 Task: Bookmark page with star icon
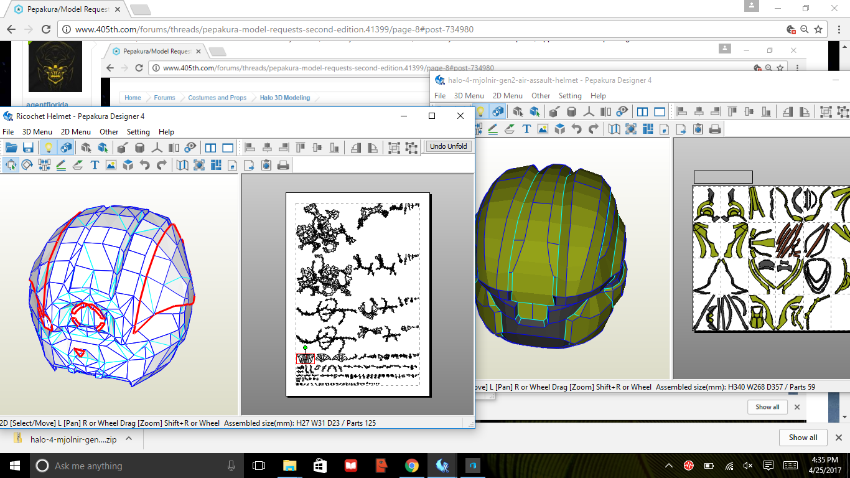(819, 29)
